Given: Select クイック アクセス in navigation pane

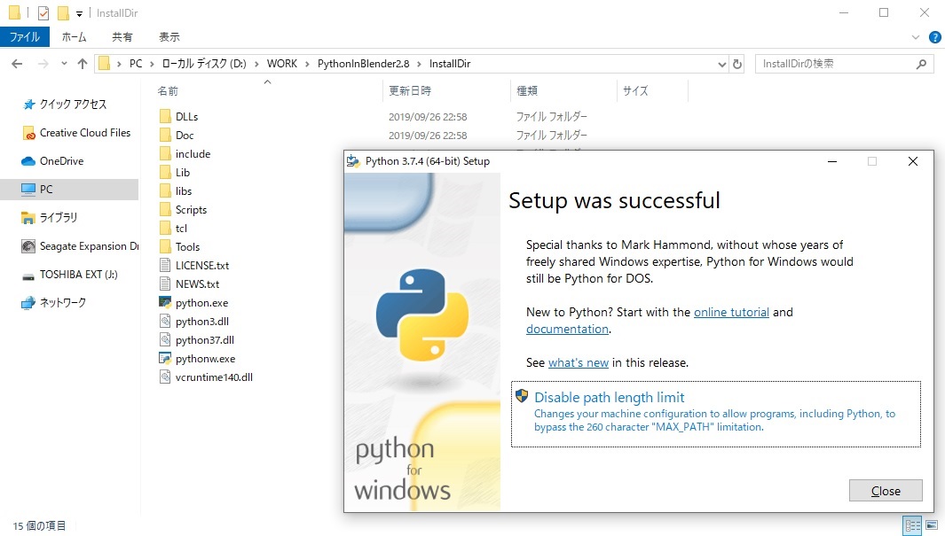Looking at the screenshot, I should click(x=73, y=104).
